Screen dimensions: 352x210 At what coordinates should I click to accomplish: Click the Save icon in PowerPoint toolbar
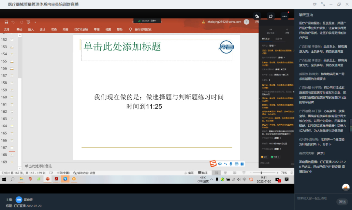(x=6, y=22)
